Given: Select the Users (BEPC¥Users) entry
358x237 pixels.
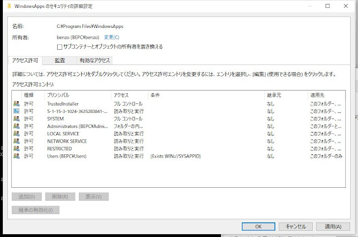Looking at the screenshot, I should pyautogui.click(x=67, y=157).
